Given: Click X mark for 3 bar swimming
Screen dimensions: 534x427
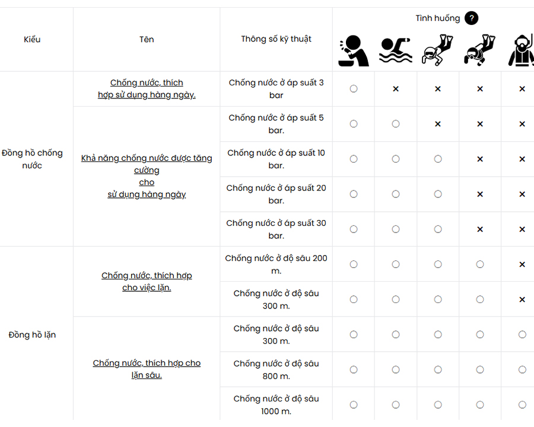Looking at the screenshot, I should click(395, 89).
